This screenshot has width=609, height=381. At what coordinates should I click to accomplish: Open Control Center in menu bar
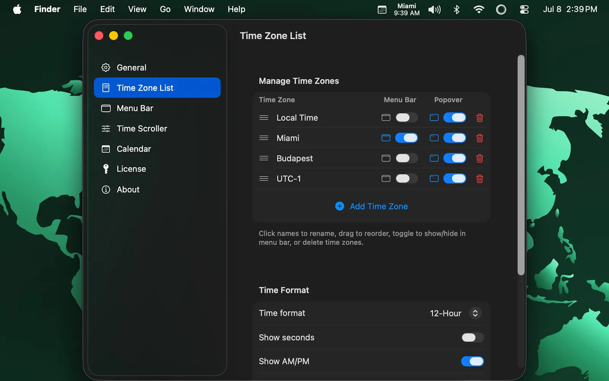[x=524, y=10]
